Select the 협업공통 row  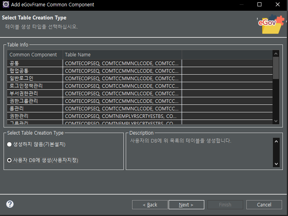[x=140, y=71]
